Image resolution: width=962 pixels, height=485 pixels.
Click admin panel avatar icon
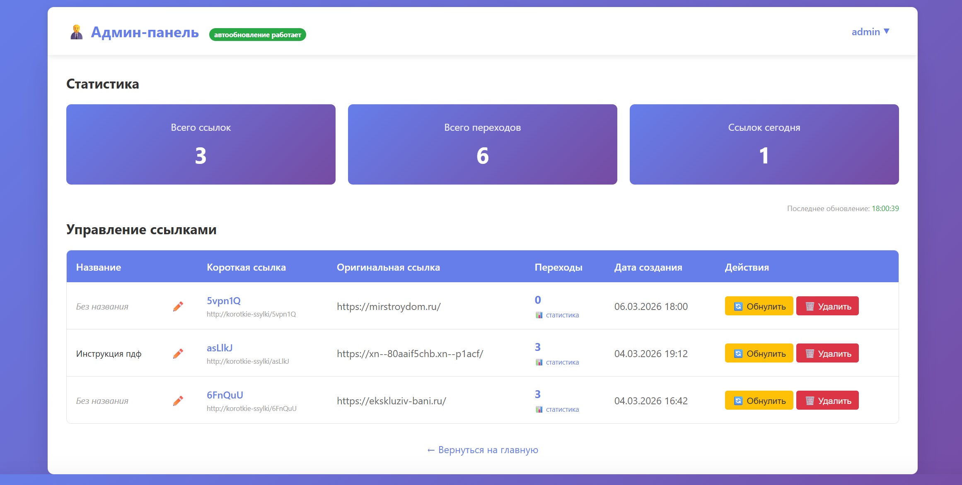coord(76,32)
